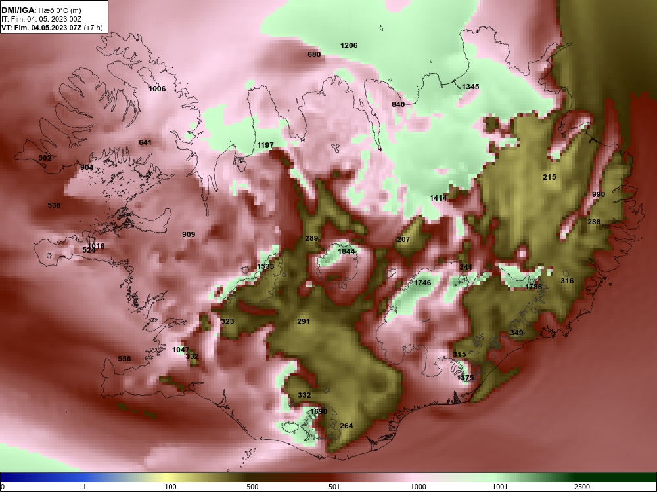Click the 1533 height value
This screenshot has width=657, height=492.
click(265, 266)
